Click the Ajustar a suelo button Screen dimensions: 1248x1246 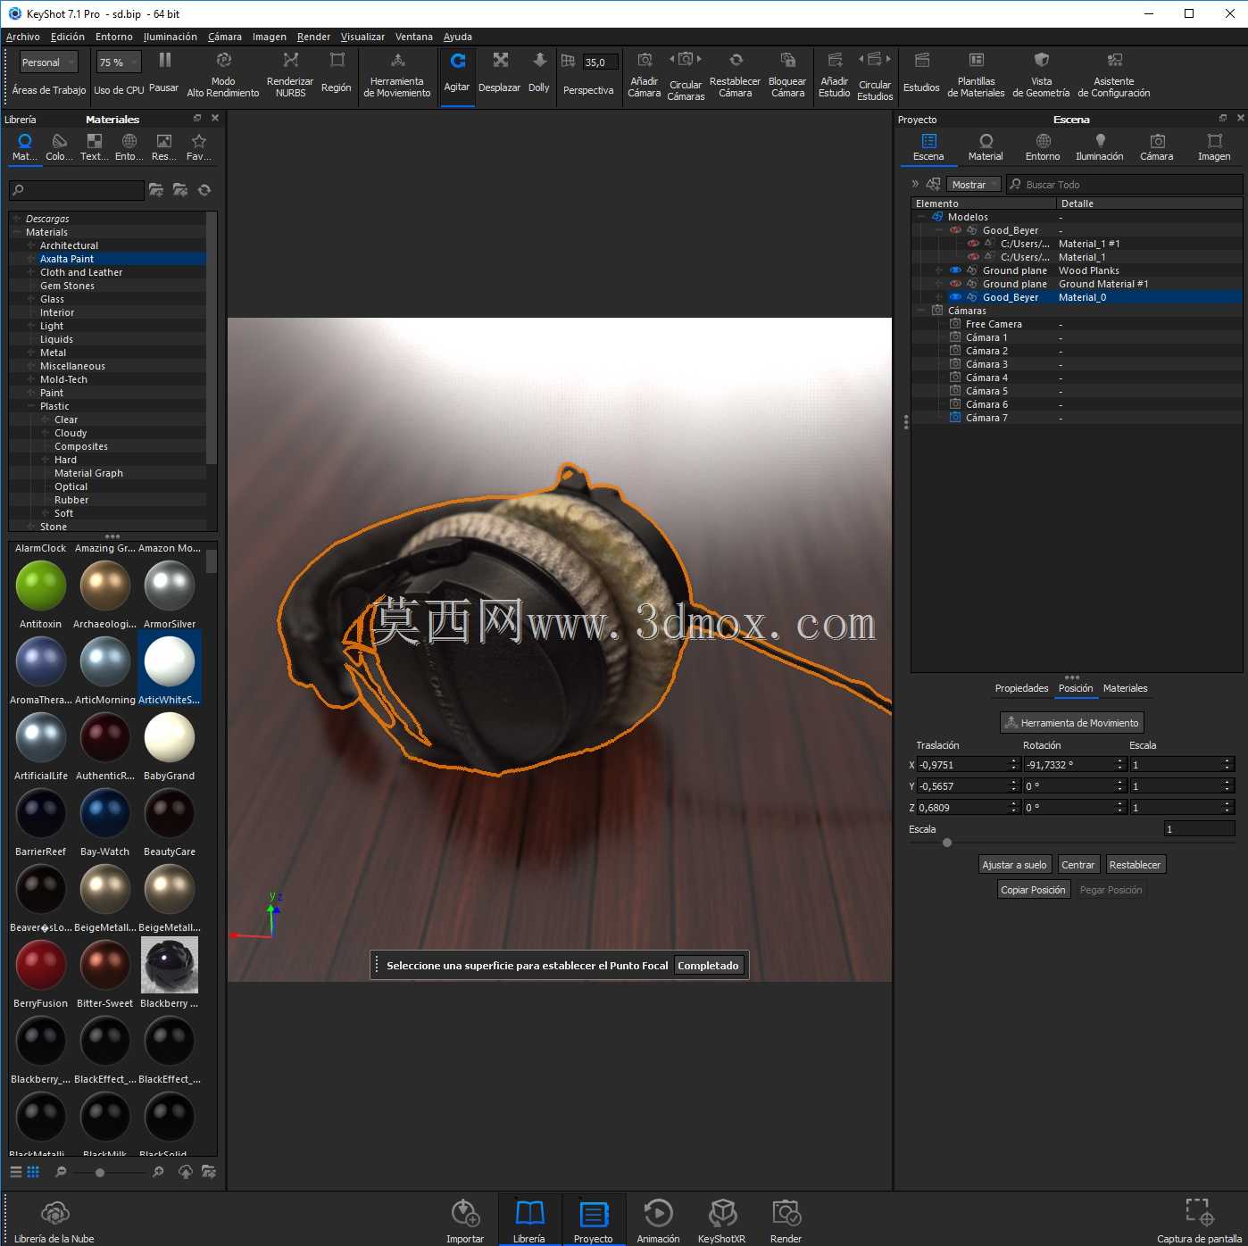click(1014, 865)
